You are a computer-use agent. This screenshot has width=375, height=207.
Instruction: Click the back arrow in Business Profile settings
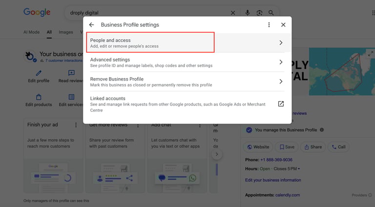click(91, 25)
